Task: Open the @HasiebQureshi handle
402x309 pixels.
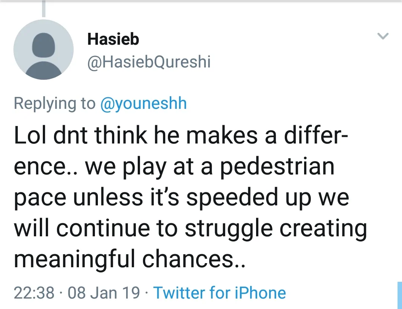Action: click(149, 62)
